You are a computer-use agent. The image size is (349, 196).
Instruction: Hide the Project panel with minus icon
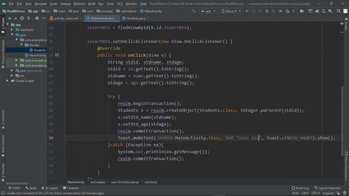click(x=44, y=18)
